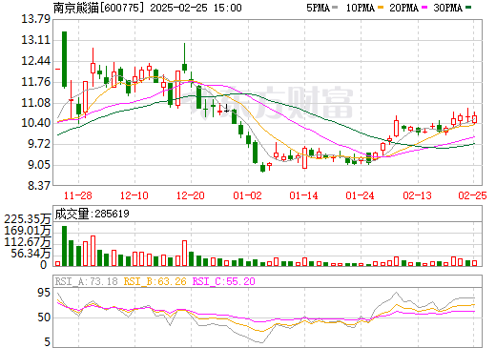
Task: Click the 10.40 price axis label
Action: tap(35, 123)
